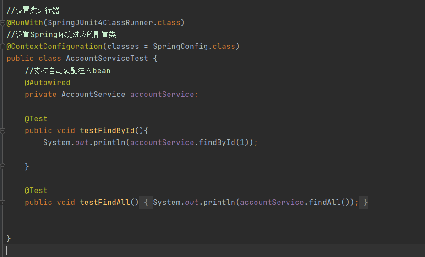Click the @RunWith annotation
Image resolution: width=425 pixels, height=257 pixels.
[x=25, y=23]
